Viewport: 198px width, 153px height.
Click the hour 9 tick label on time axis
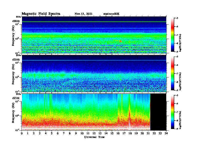coord(76,133)
